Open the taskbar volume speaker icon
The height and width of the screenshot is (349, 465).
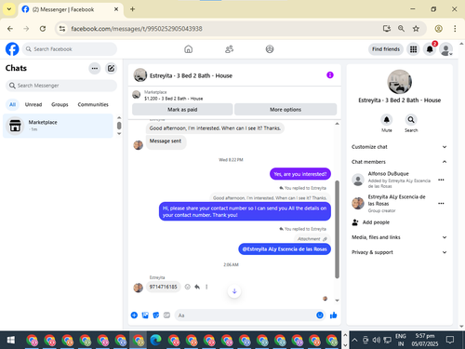click(377, 340)
